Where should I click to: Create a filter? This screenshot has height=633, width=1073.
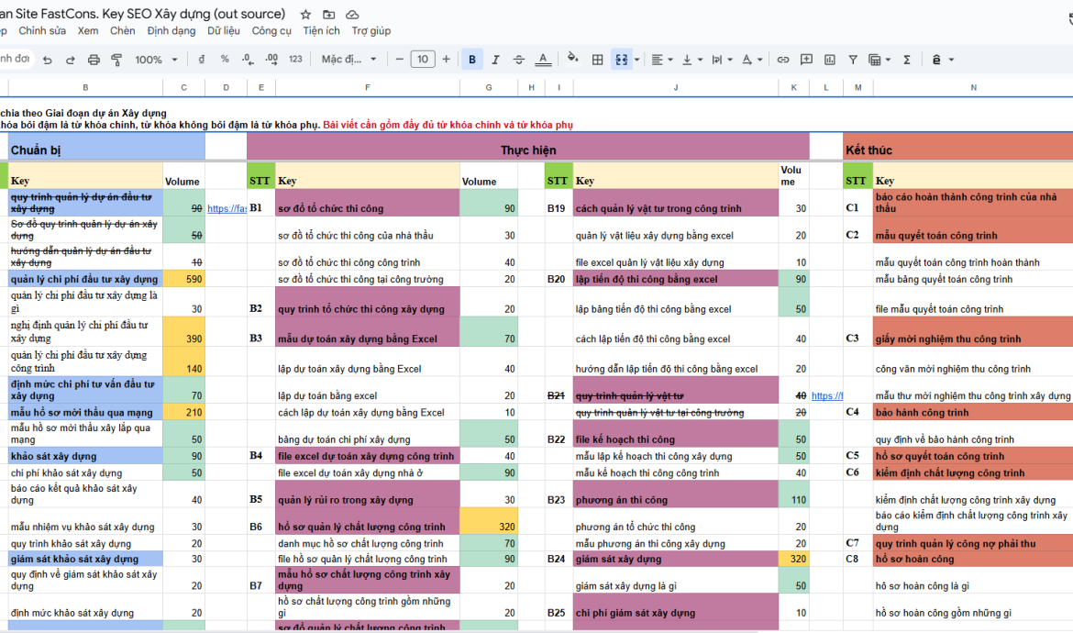(x=853, y=60)
